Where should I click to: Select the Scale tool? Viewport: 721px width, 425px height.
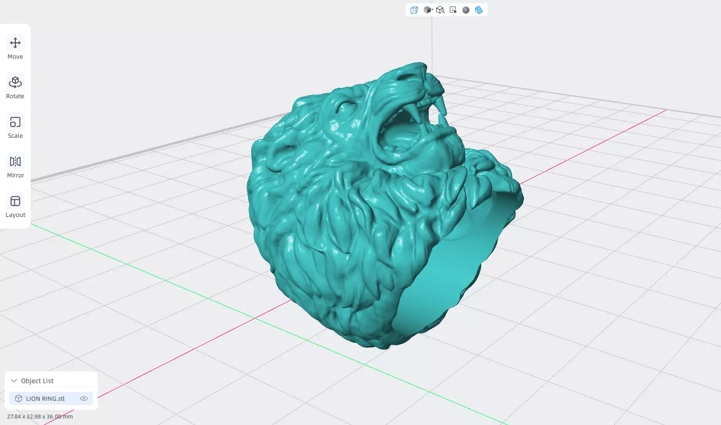pos(15,127)
